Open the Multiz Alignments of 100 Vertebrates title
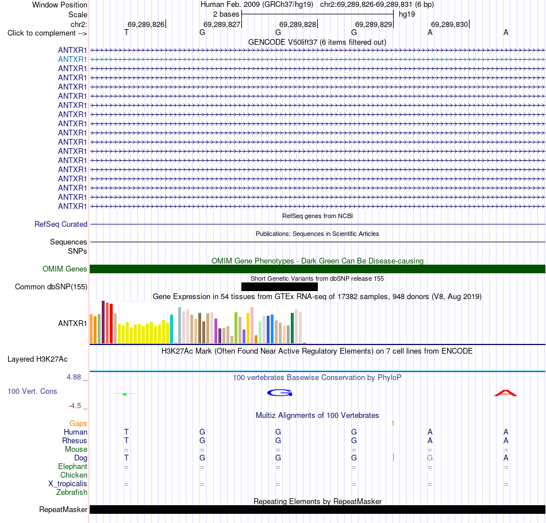Image resolution: width=546 pixels, height=523 pixels. coord(317,416)
